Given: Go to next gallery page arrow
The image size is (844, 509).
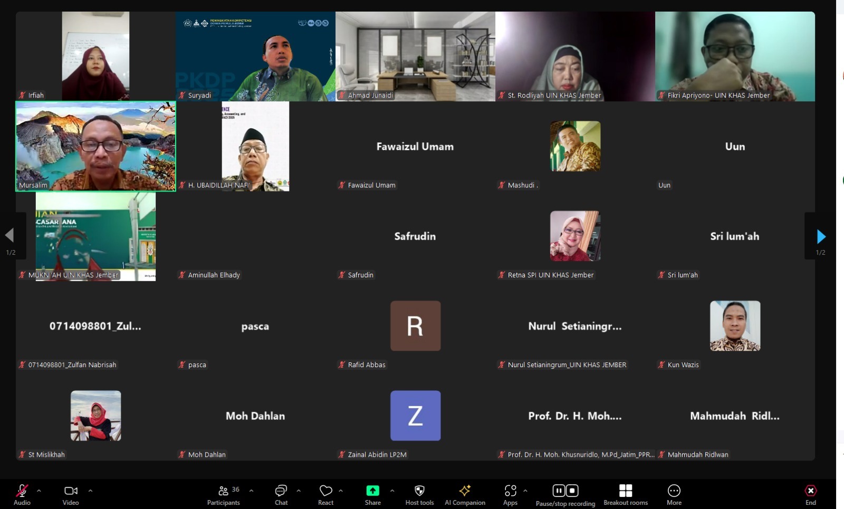Looking at the screenshot, I should tap(821, 236).
